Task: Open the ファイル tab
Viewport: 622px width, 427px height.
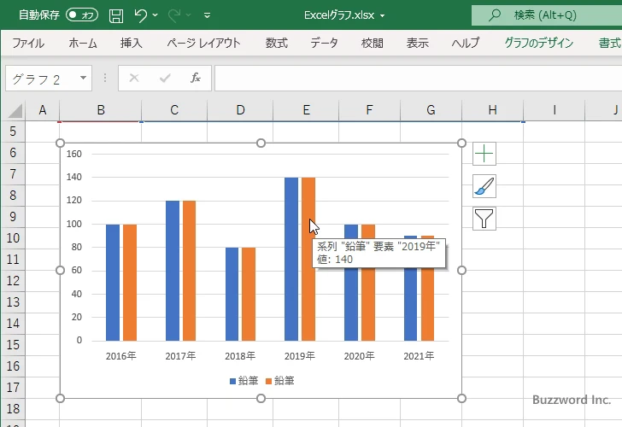Action: (28, 43)
